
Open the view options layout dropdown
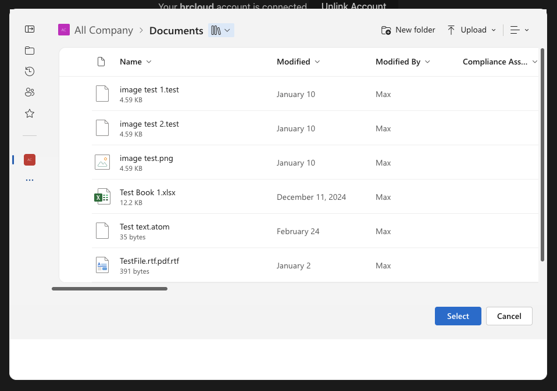click(x=520, y=30)
